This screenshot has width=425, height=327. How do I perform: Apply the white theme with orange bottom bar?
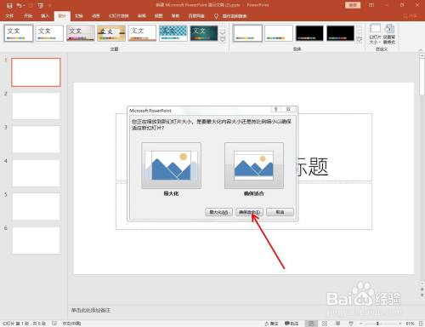tap(142, 33)
